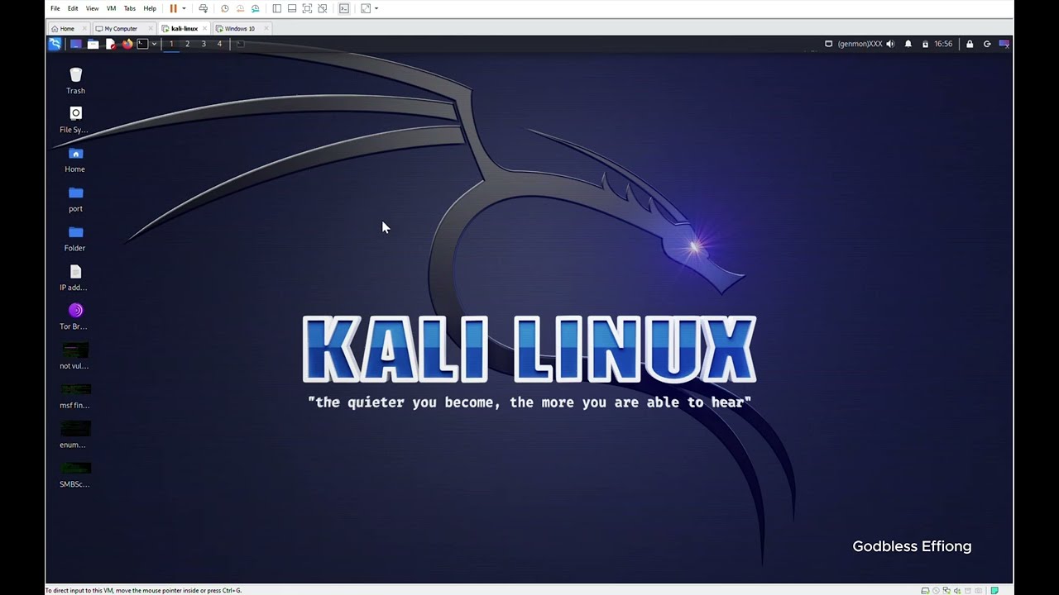The image size is (1059, 595).
Task: Enter full screen mode icon
Action: coord(307,8)
